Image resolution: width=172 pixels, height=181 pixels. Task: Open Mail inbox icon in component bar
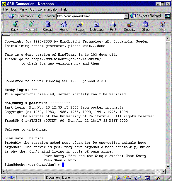click(127, 178)
